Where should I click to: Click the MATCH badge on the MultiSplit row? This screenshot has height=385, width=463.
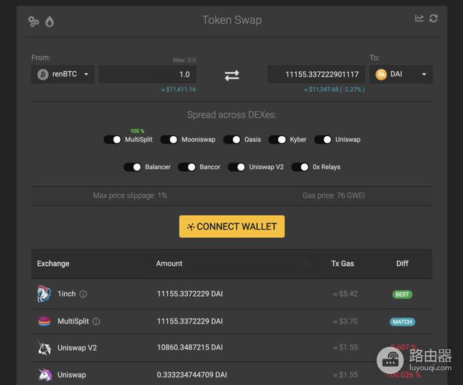point(402,322)
